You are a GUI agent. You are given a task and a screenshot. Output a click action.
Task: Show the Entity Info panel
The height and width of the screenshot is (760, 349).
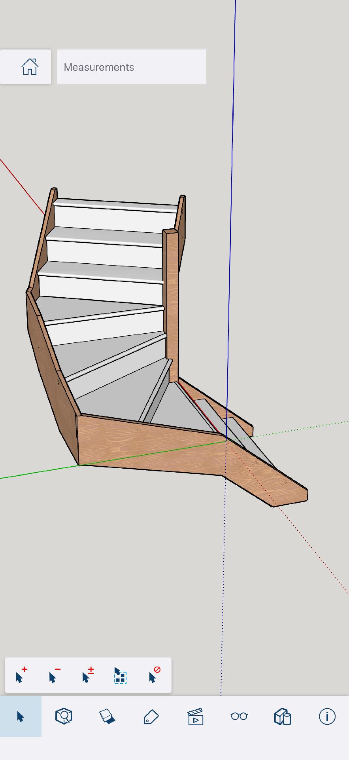tap(327, 716)
